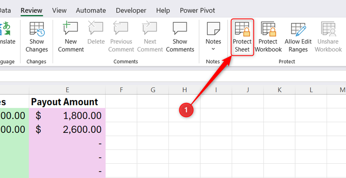Screen dimensions: 346x178
Task: Select column E header
Action: pos(67,90)
